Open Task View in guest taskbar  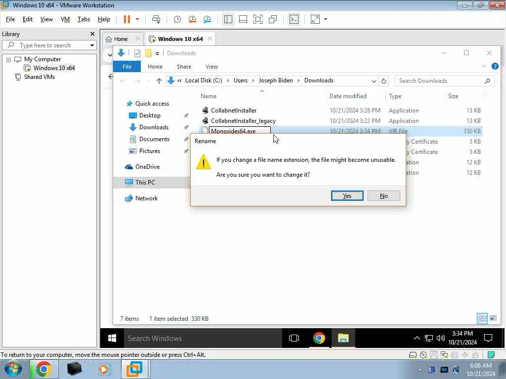tap(294, 338)
